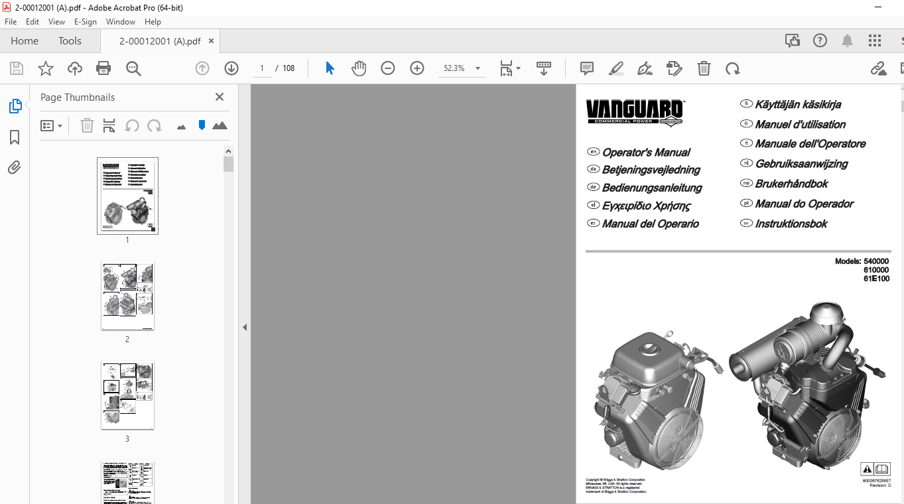Viewport: 904px width, 504px height.
Task: Select page 2 thumbnail
Action: [x=127, y=296]
